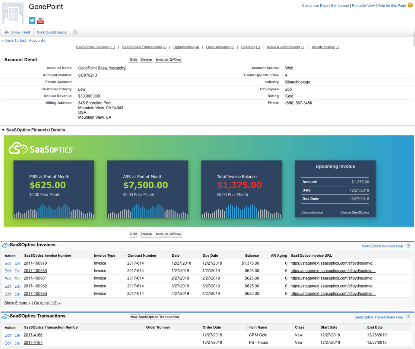Screen dimensions: 415x349
Task: Click the Total Invoice Balance card
Action: 241,189
